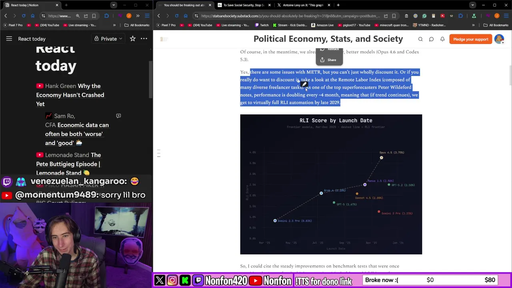Go back in the Notion browser window

pos(6,16)
